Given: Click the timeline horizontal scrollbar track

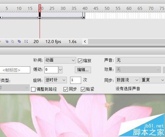Looking at the screenshot, I should pos(126,41).
